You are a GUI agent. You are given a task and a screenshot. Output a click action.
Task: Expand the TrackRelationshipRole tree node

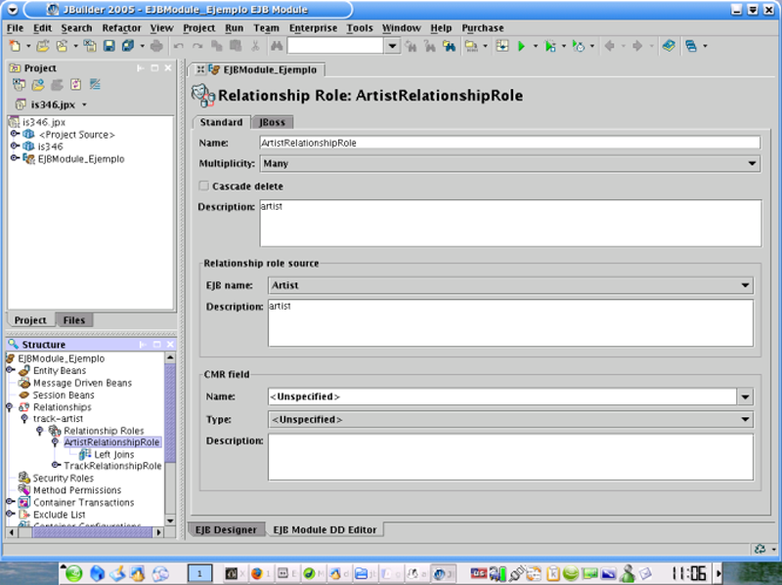coord(56,466)
